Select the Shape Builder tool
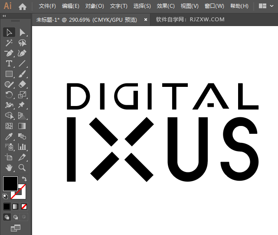 click(x=9, y=116)
